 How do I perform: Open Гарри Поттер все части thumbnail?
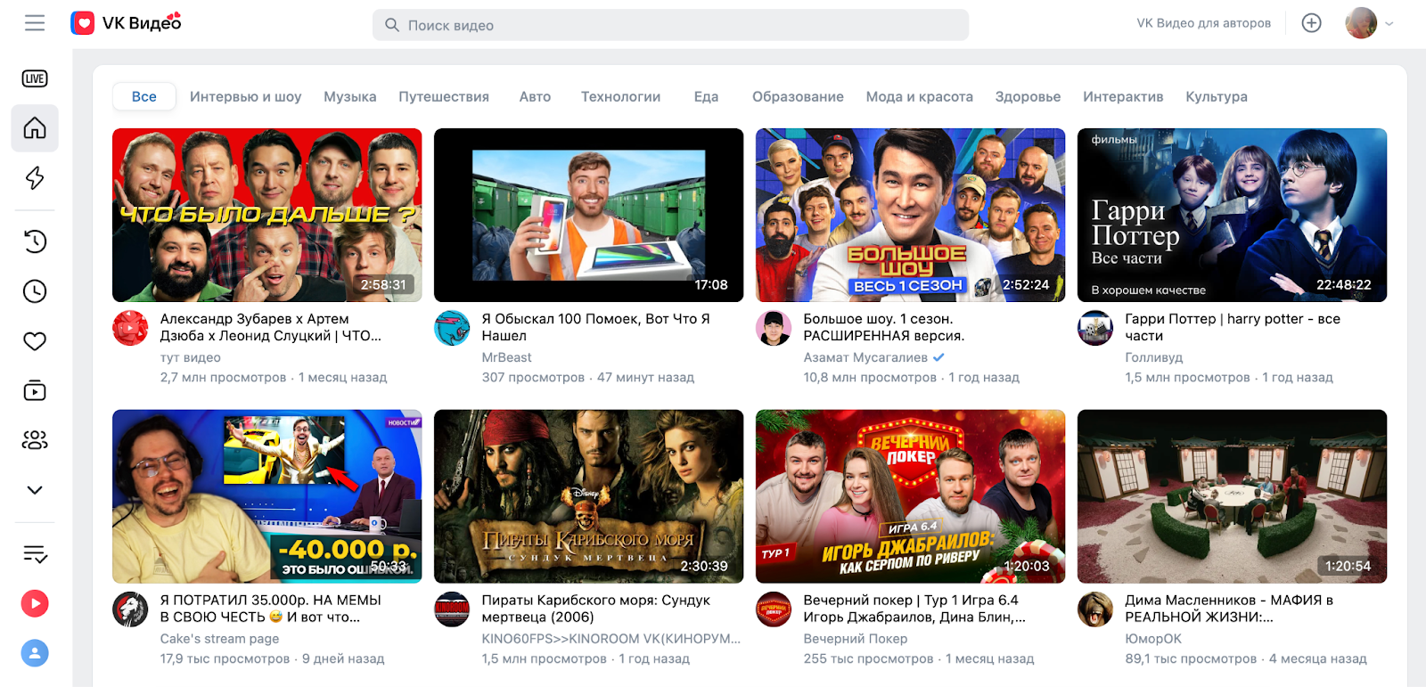pos(1232,215)
